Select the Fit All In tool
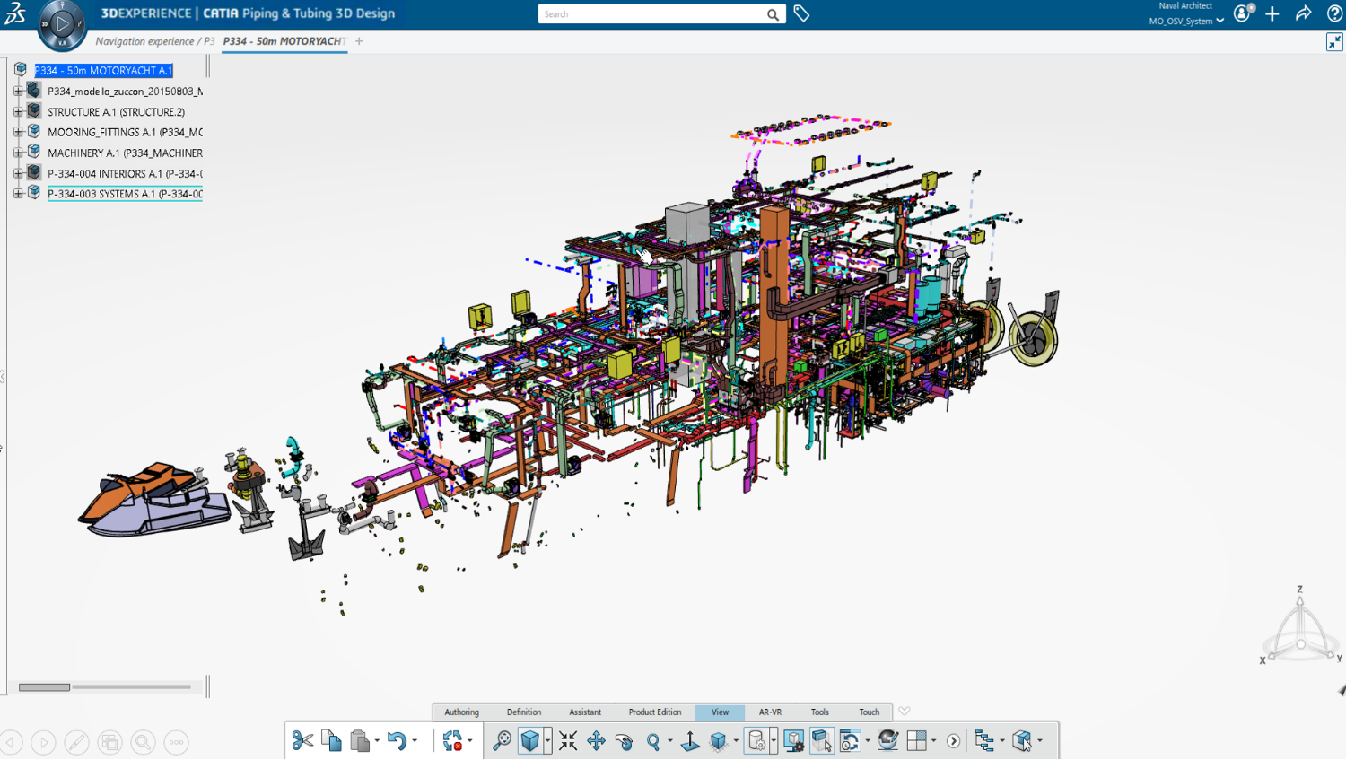1346x760 pixels. tap(569, 739)
